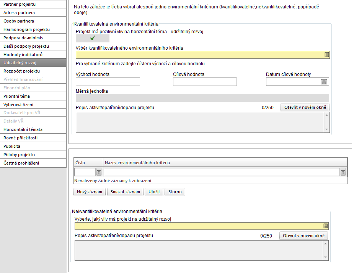Open Osoby partnera section
Viewport: 354px width, 273px height.
pyautogui.click(x=33, y=21)
